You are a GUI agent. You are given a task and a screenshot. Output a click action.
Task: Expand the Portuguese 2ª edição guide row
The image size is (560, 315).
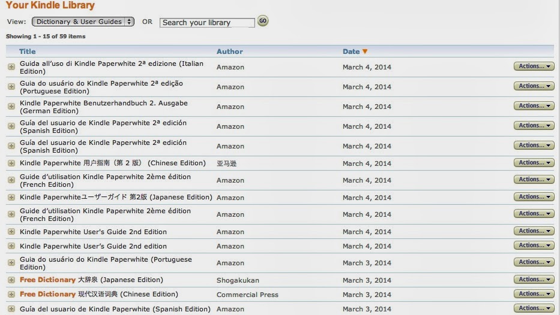(x=11, y=87)
